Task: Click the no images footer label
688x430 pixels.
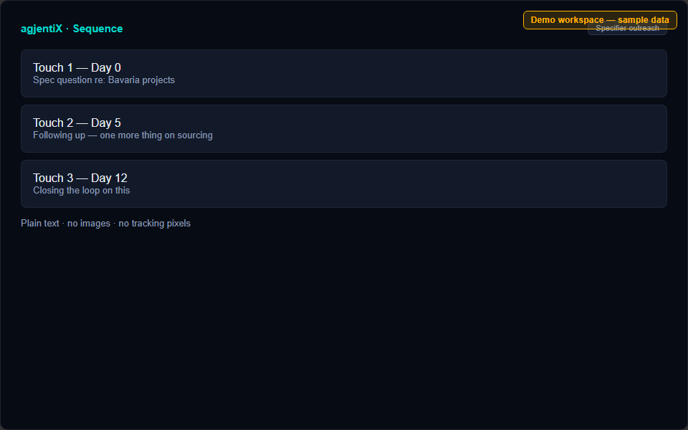Action: (x=89, y=224)
